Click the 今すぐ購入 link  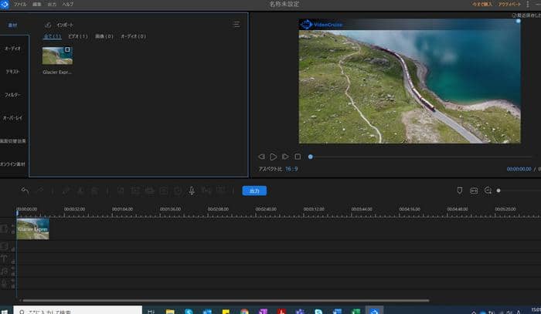point(481,4)
